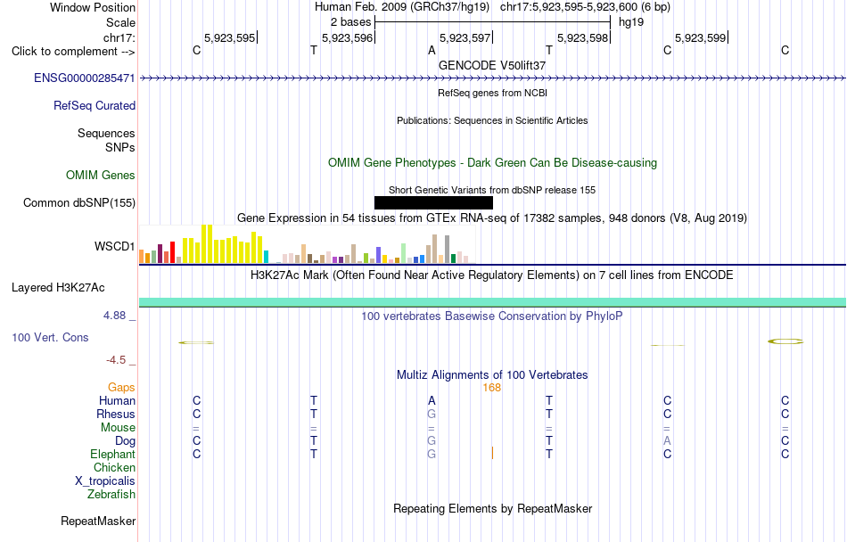Click the Scale label
Viewport: 847px width, 542px height.
pos(121,23)
